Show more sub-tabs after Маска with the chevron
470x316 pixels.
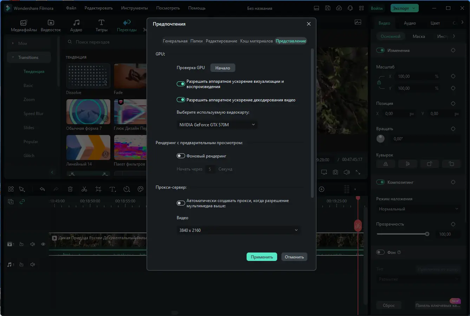coord(454,36)
